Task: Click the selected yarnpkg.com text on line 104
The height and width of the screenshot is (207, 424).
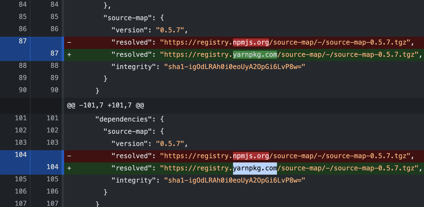Action: [x=255, y=168]
